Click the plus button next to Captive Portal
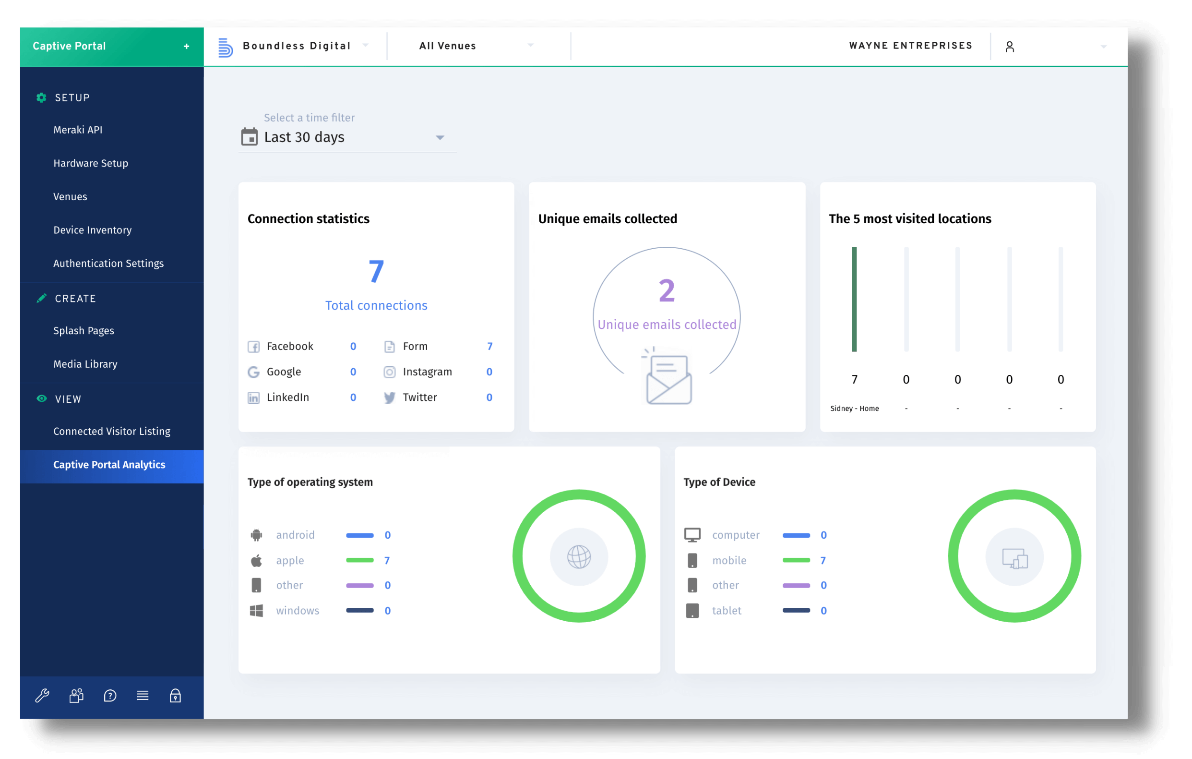The image size is (1192, 759). click(x=186, y=46)
